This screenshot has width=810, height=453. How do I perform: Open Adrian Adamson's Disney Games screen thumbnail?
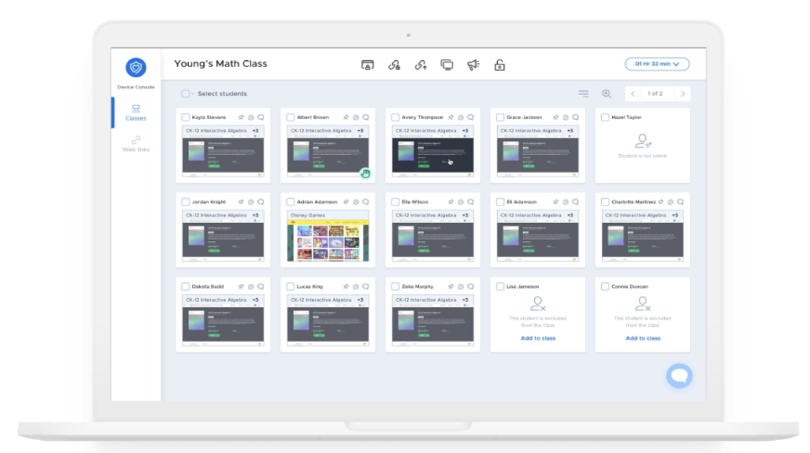tap(328, 236)
